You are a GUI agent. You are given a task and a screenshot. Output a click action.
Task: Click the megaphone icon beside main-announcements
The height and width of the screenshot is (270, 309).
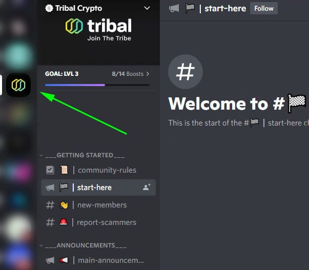50,260
